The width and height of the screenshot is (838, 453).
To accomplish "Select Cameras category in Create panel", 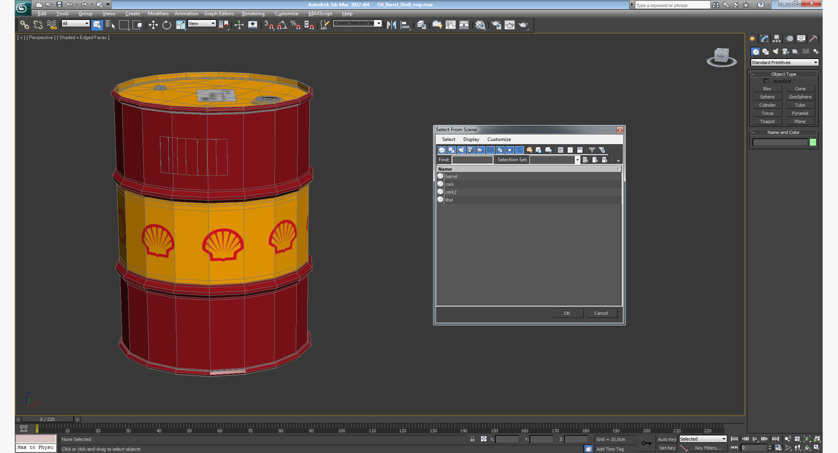I will click(785, 52).
